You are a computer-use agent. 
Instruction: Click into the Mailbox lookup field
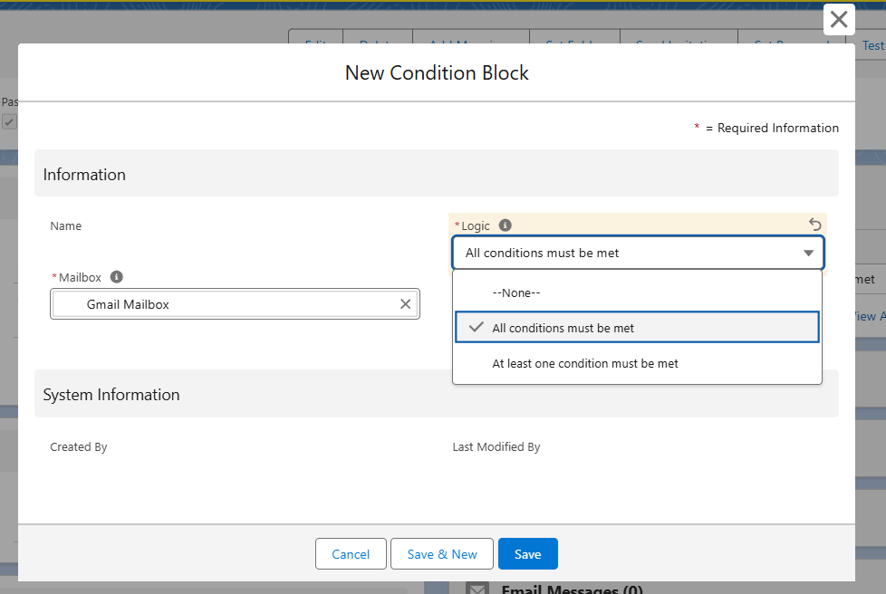[x=236, y=304]
